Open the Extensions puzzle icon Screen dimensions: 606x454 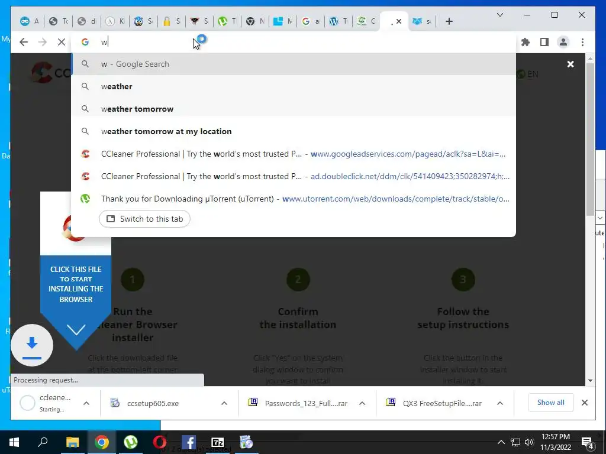pyautogui.click(x=526, y=42)
